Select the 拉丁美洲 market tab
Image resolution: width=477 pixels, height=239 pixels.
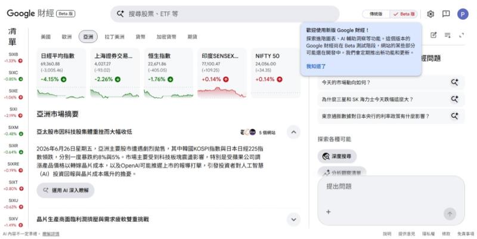tap(114, 37)
